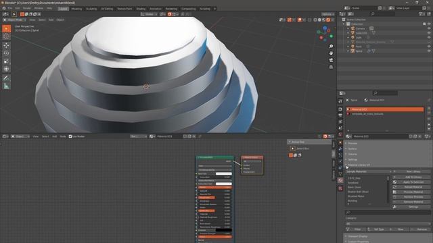Image resolution: width=433 pixels, height=243 pixels.
Task: Select the Rotate tool in viewport toolbar
Action: click(6, 53)
